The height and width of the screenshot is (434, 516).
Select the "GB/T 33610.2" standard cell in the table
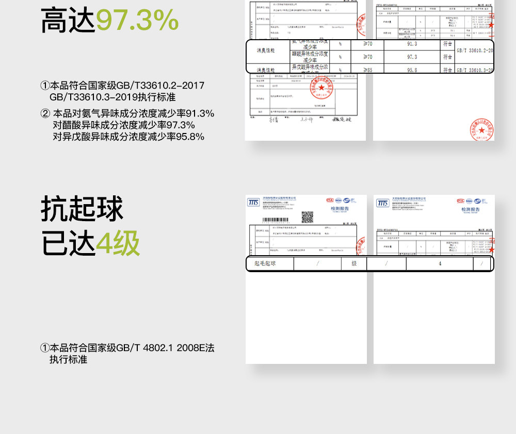475,51
